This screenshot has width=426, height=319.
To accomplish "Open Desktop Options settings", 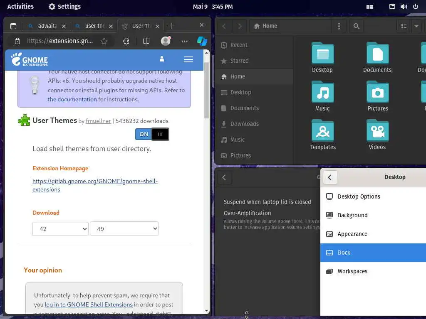I will 373,196.
